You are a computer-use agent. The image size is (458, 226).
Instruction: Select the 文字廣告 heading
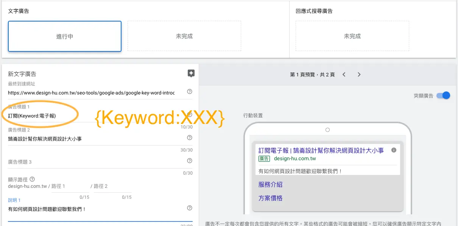pyautogui.click(x=19, y=11)
